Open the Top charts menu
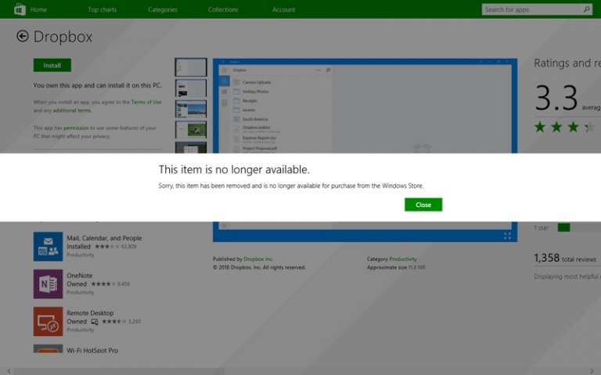The width and height of the screenshot is (601, 375). 103,9
